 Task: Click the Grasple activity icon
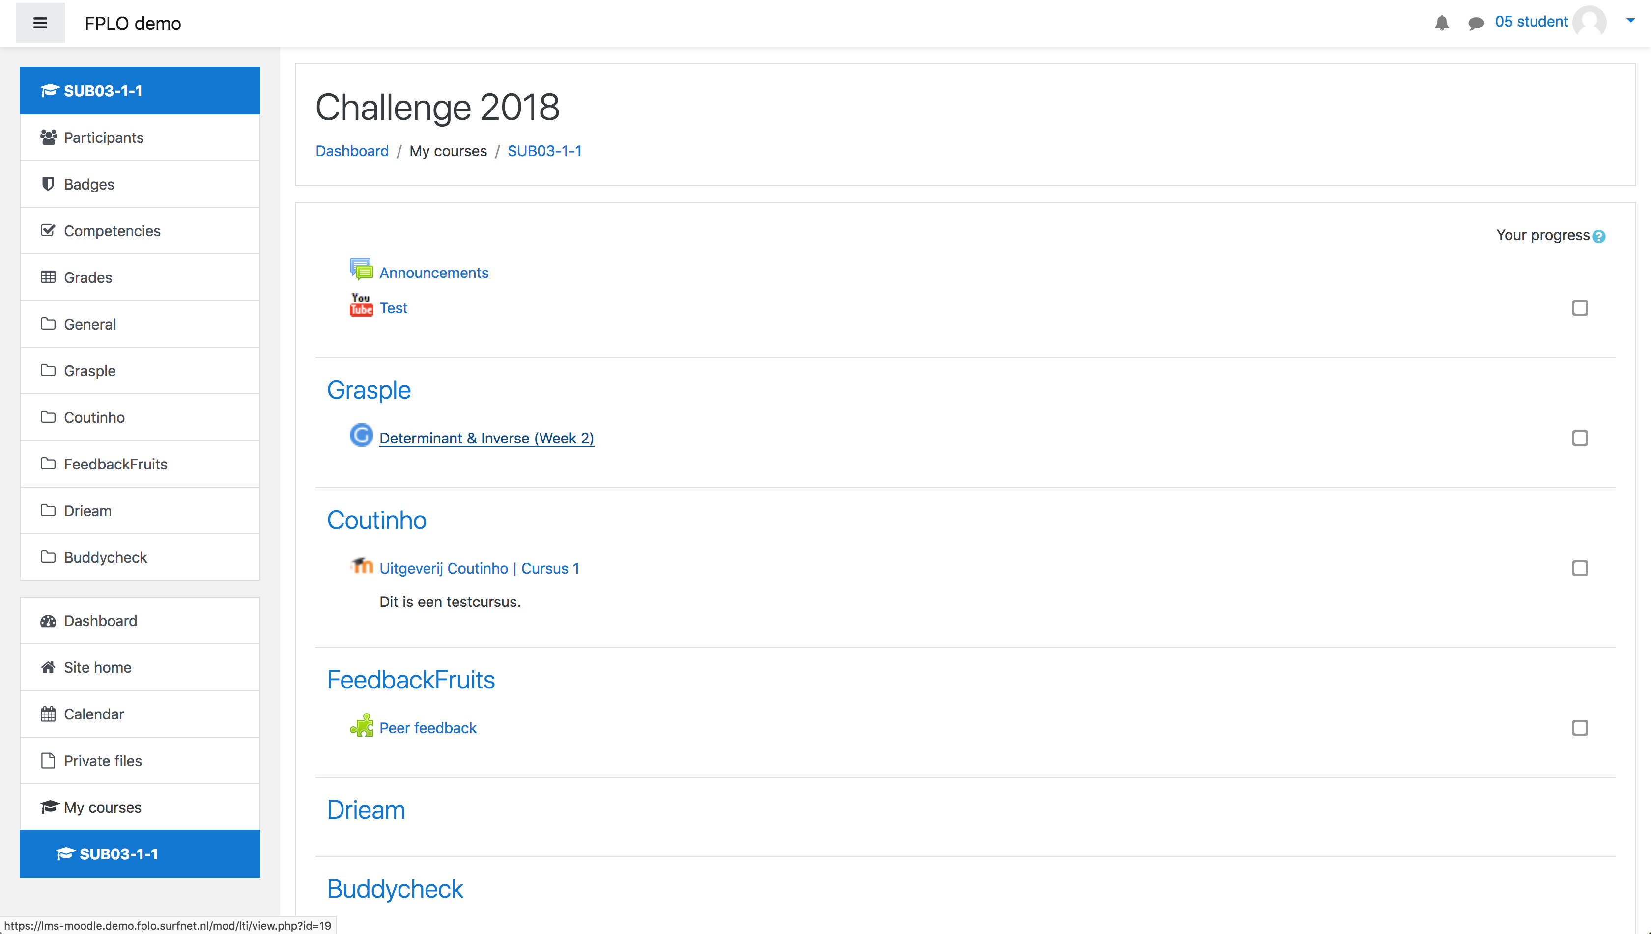pyautogui.click(x=361, y=436)
